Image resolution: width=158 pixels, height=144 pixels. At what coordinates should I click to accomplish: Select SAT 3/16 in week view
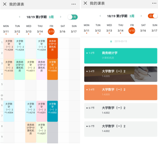point(62,29)
